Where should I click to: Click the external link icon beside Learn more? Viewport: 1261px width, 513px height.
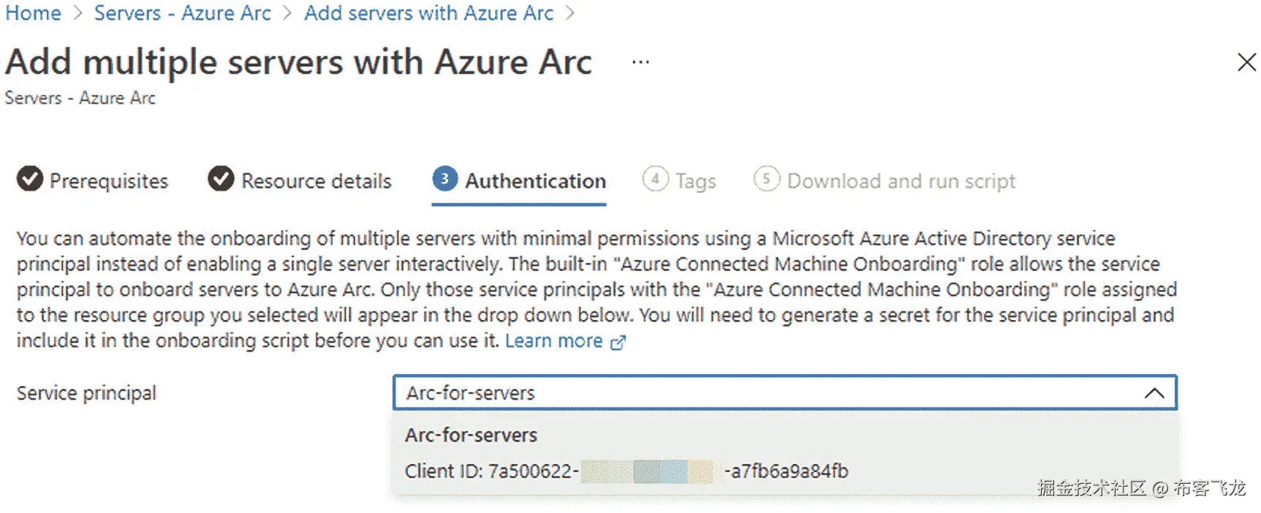coord(618,342)
